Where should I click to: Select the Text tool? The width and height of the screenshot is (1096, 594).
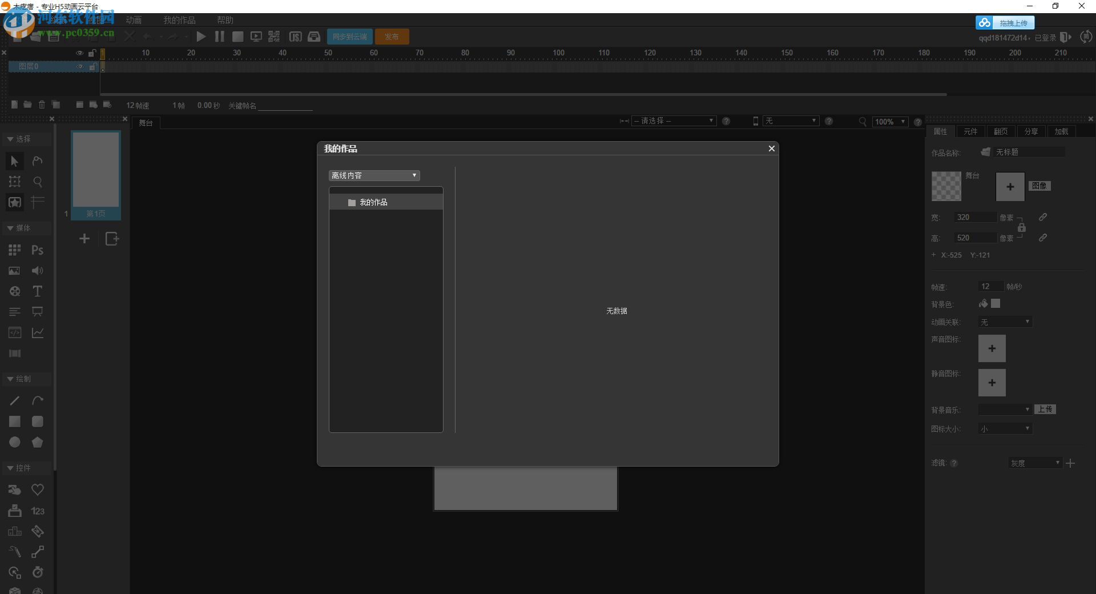37,291
